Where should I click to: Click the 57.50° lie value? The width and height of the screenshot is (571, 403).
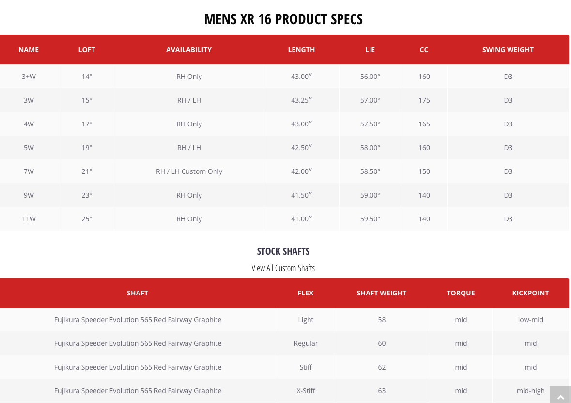370,124
